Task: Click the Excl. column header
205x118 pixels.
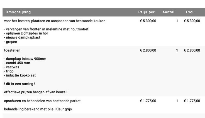Action: click(x=191, y=12)
